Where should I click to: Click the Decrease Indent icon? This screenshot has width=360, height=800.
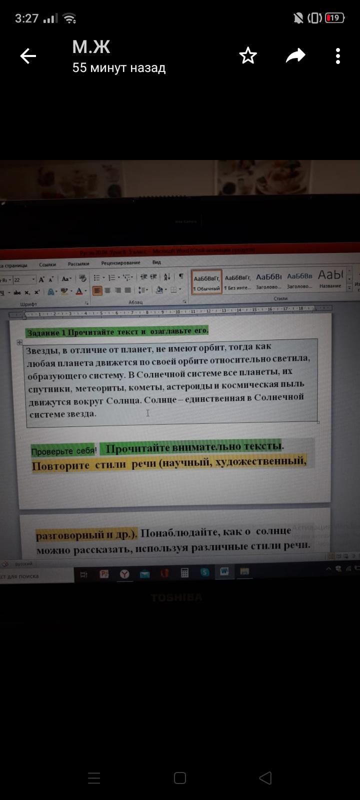(143, 277)
